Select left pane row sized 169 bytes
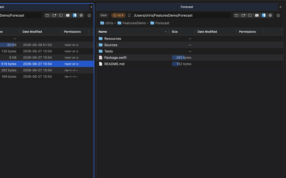The height and width of the screenshot is (178, 286). (x=47, y=77)
